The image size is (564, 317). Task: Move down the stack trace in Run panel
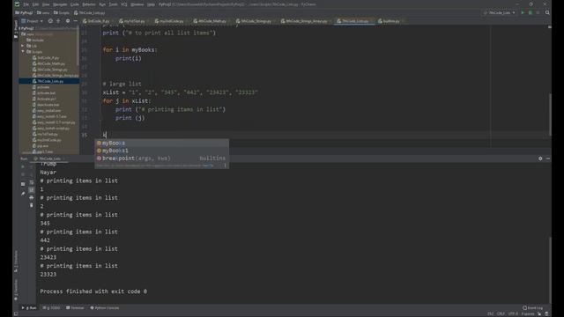click(32, 174)
